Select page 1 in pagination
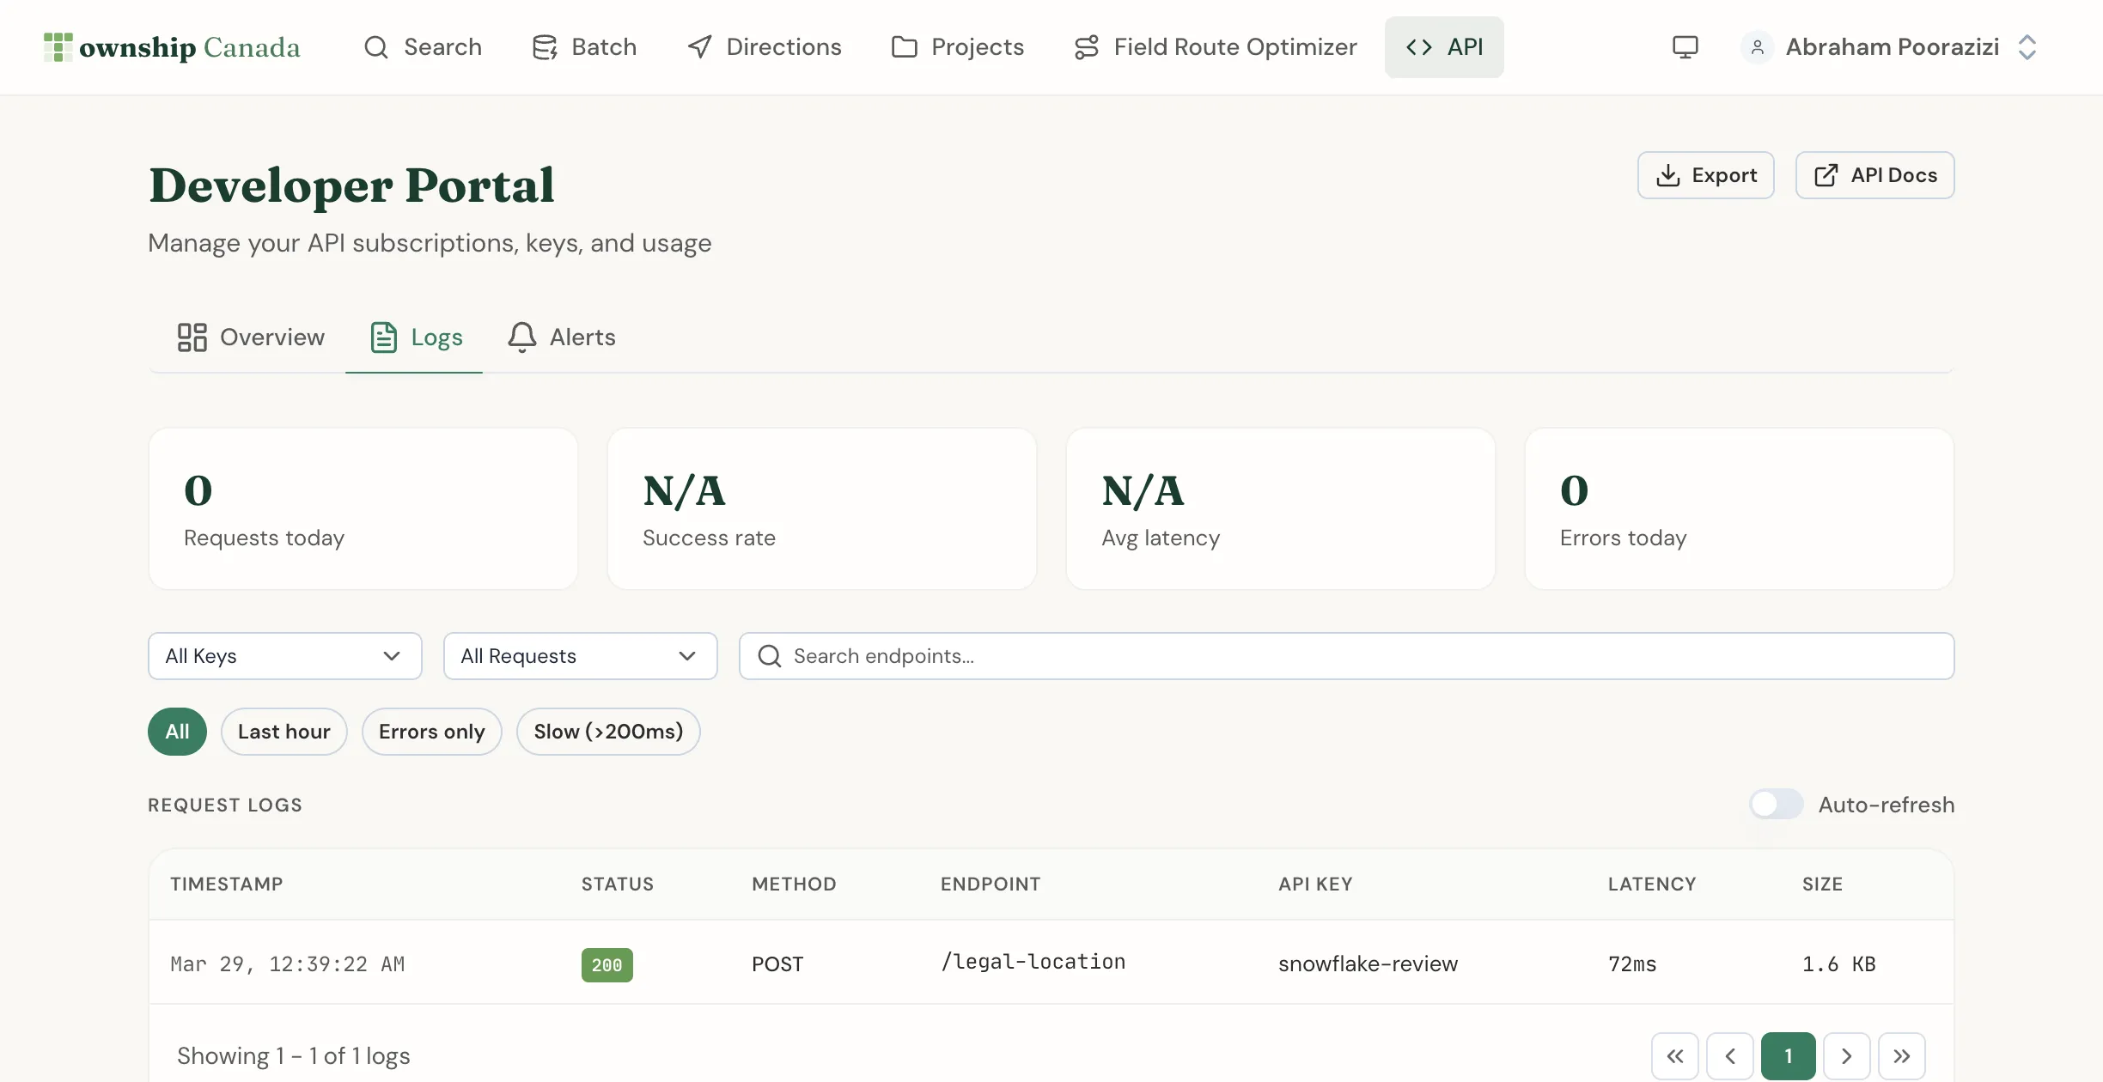This screenshot has width=2103, height=1082. (1789, 1056)
